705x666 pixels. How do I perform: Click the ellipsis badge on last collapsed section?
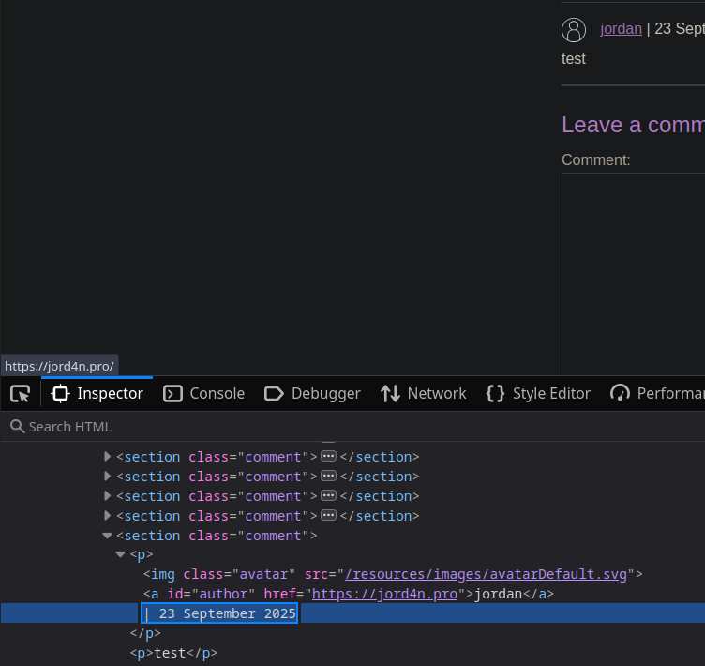(x=328, y=516)
